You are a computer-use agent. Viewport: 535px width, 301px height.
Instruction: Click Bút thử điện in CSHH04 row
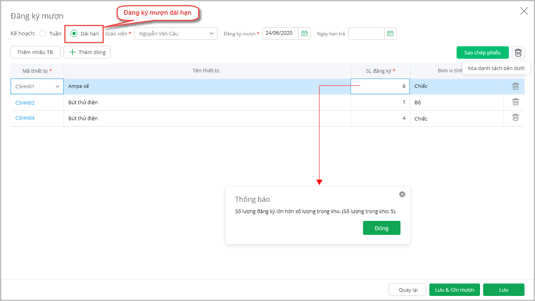83,118
